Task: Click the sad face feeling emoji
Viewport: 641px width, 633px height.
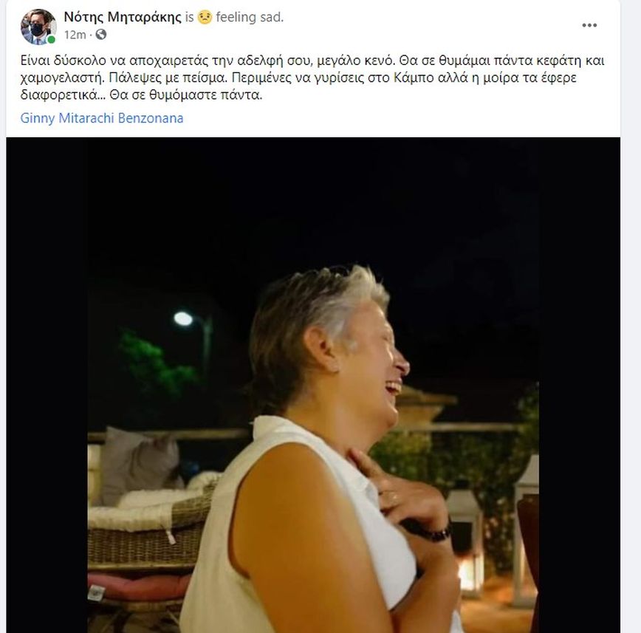Action: point(205,17)
